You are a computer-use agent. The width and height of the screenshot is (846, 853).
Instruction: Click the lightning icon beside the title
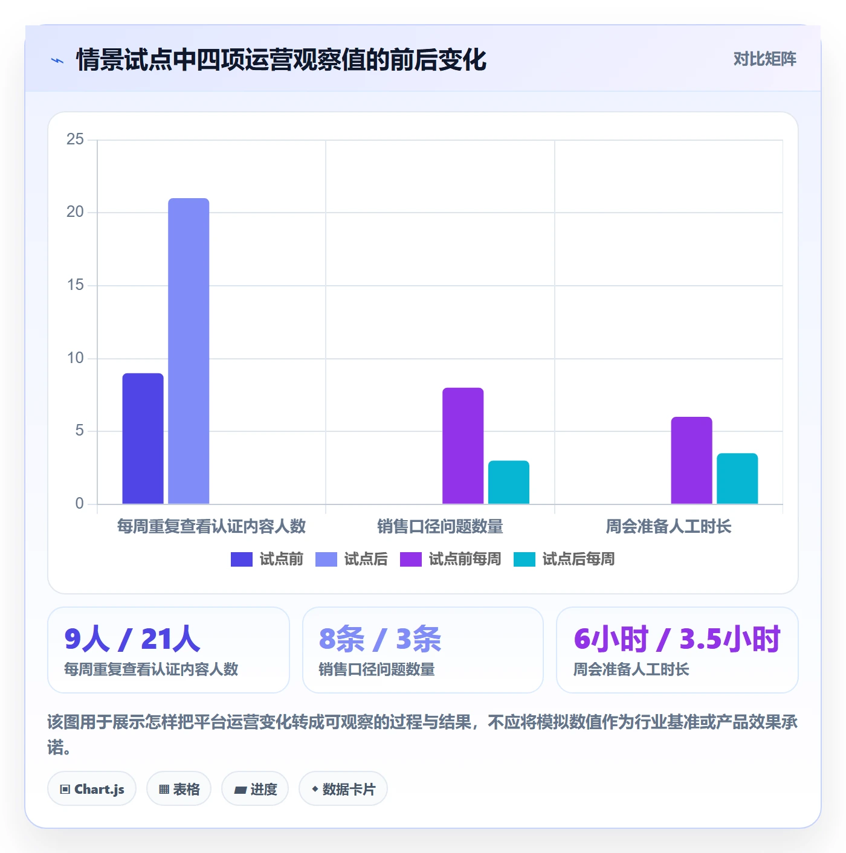point(57,60)
